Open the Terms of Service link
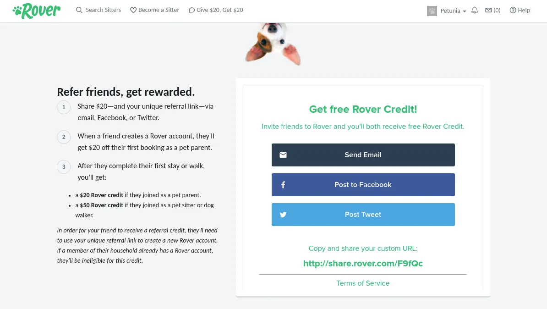 [363, 283]
